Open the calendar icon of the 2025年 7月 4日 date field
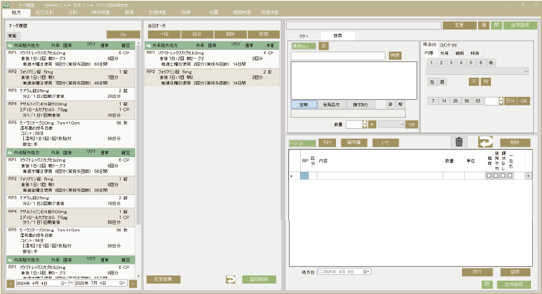 click(122, 283)
